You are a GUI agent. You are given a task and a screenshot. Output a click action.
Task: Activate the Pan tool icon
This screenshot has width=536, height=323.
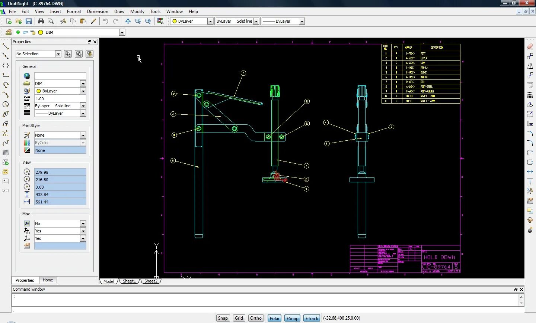pos(128,21)
